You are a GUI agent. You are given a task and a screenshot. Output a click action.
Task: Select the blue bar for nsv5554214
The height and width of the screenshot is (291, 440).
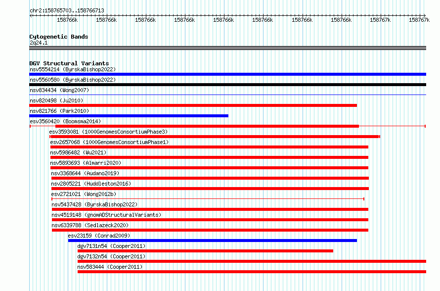pos(227,74)
